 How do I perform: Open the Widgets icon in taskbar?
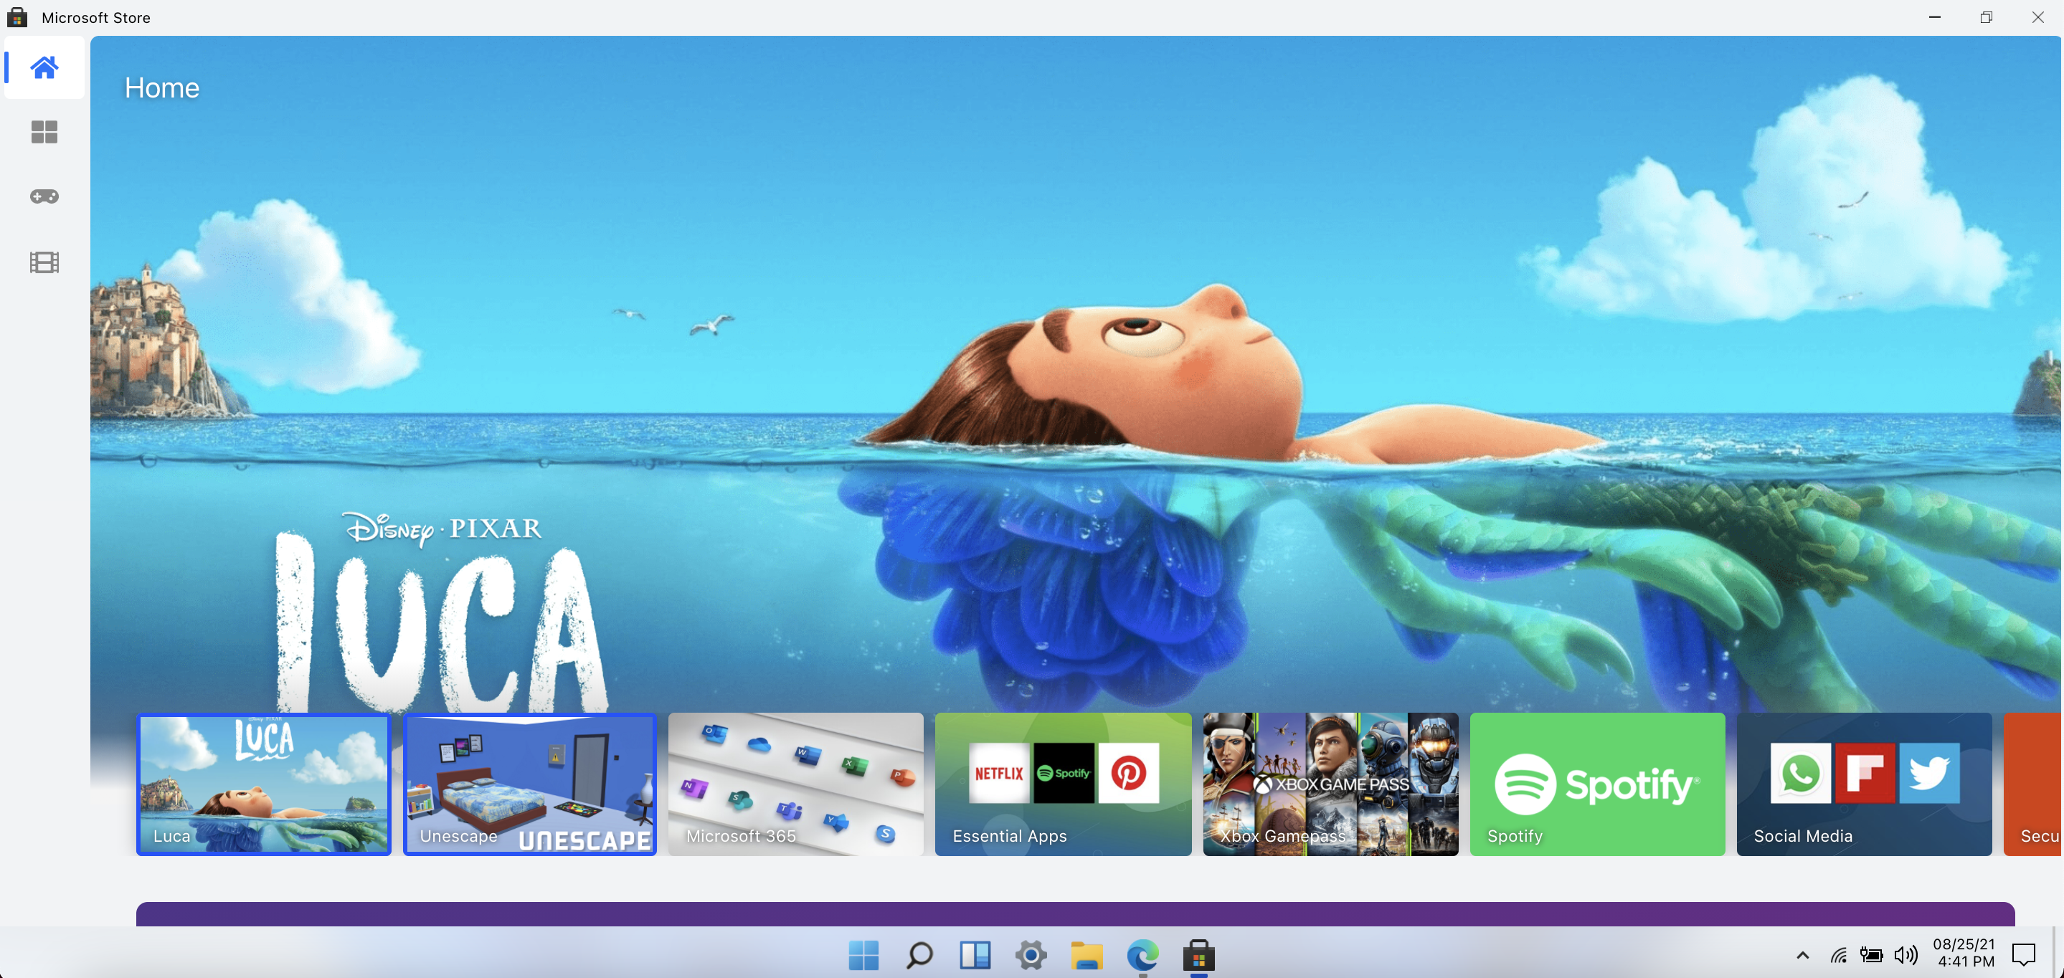(x=975, y=955)
